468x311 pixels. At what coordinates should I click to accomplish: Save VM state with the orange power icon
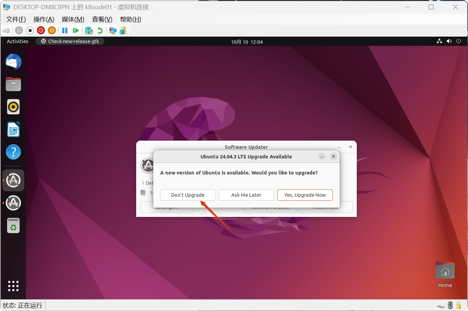tap(52, 30)
